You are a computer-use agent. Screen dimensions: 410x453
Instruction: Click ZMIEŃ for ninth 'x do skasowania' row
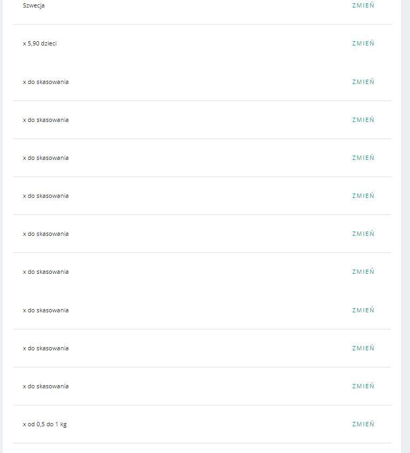click(363, 386)
